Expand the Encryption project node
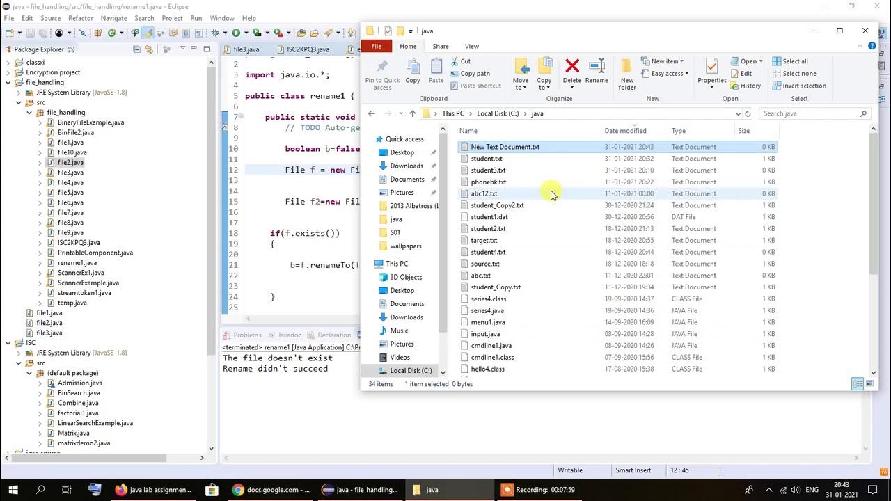The image size is (891, 501). tap(8, 72)
